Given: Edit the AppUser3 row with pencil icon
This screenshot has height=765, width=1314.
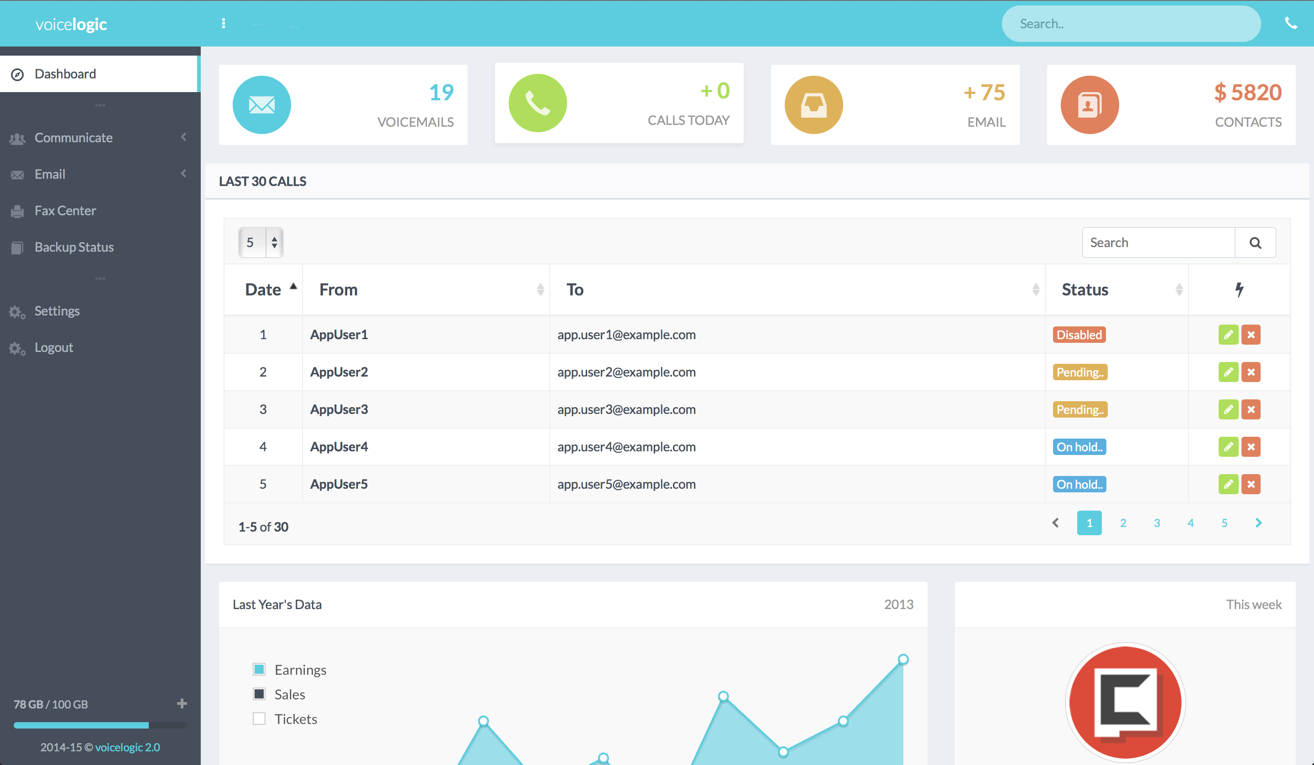Looking at the screenshot, I should [x=1228, y=409].
